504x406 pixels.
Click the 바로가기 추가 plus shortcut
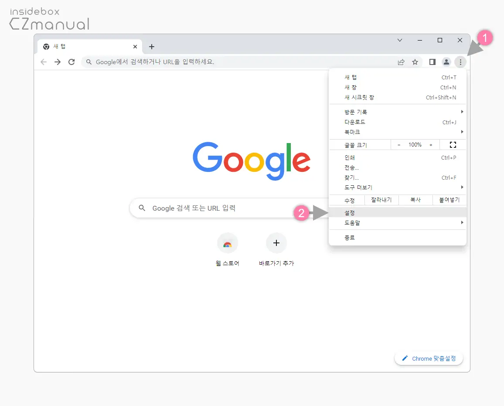pos(276,243)
